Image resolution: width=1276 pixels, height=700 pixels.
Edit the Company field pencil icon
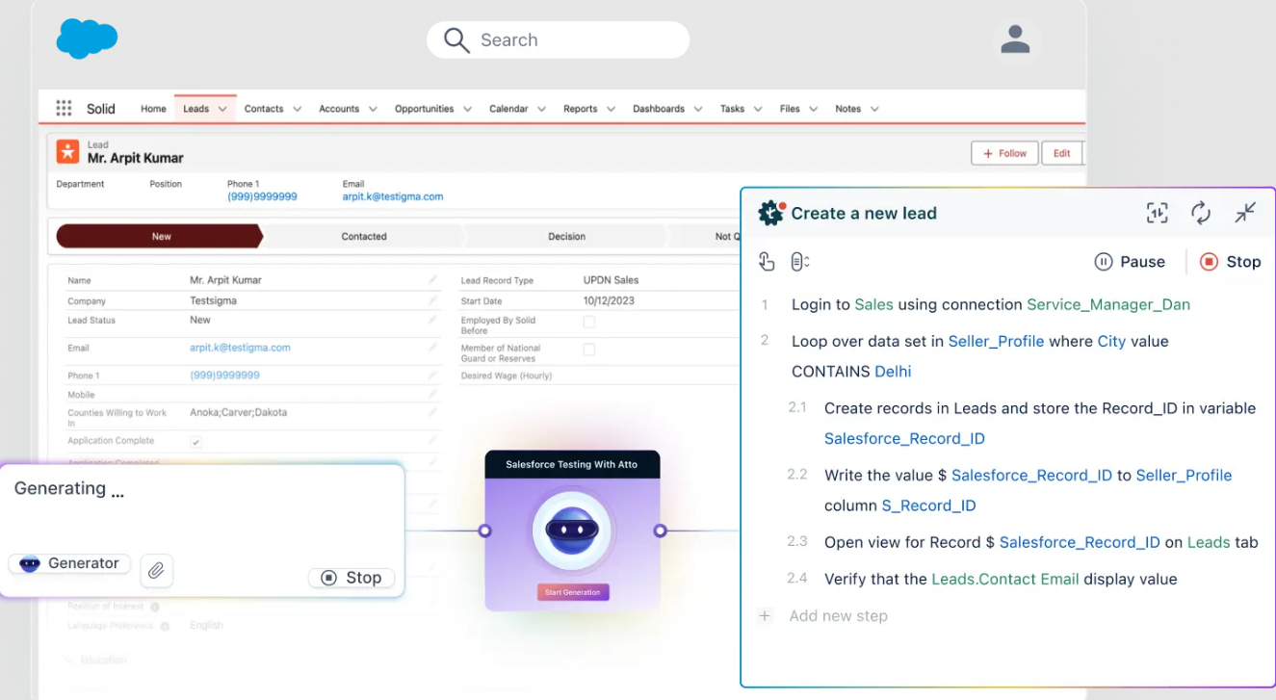coord(433,300)
